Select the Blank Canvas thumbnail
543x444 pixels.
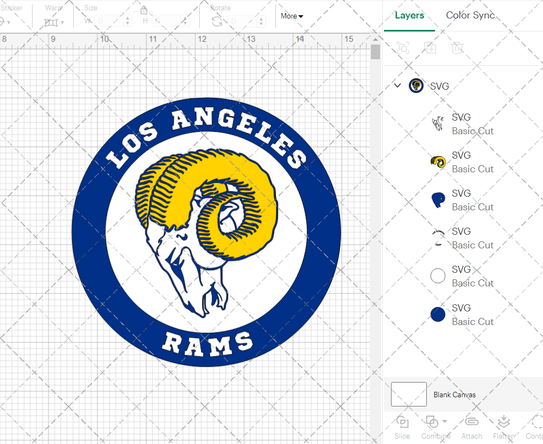[x=409, y=394]
